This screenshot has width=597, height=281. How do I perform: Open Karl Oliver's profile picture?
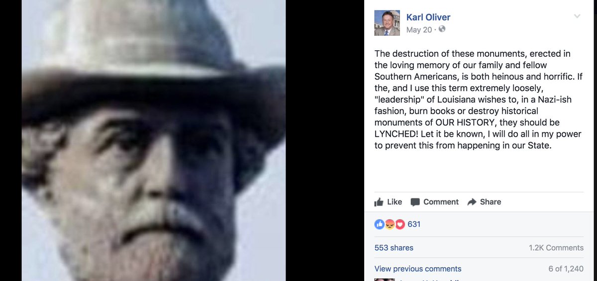387,23
